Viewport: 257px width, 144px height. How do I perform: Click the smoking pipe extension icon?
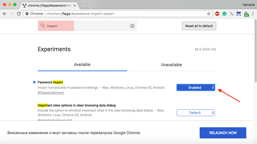pos(232,14)
